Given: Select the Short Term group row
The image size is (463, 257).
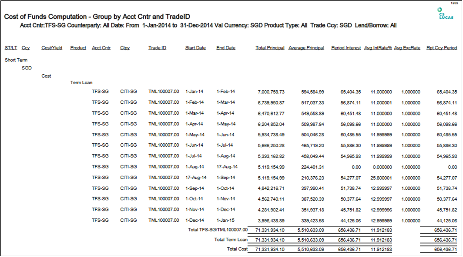Looking at the screenshot, I should (x=16, y=60).
